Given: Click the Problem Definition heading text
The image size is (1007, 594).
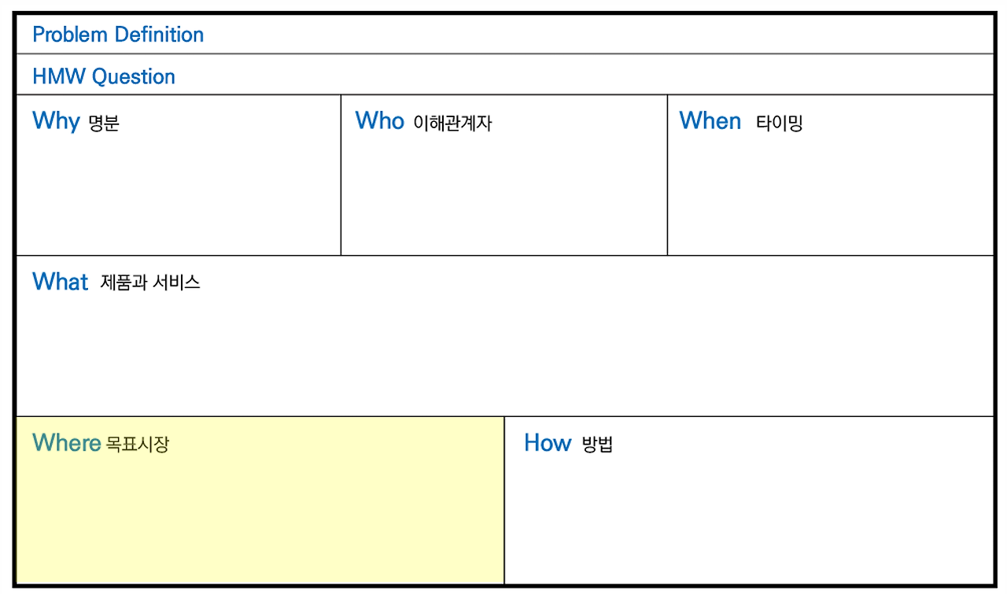Looking at the screenshot, I should [118, 35].
